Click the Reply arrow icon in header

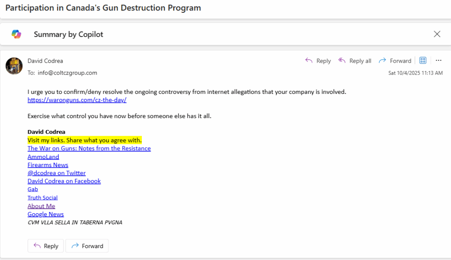pyautogui.click(x=309, y=61)
